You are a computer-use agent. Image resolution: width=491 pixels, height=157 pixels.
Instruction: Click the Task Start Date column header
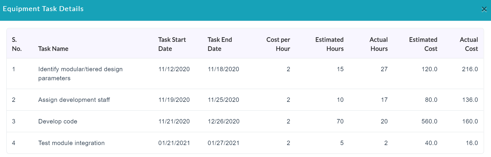click(172, 44)
